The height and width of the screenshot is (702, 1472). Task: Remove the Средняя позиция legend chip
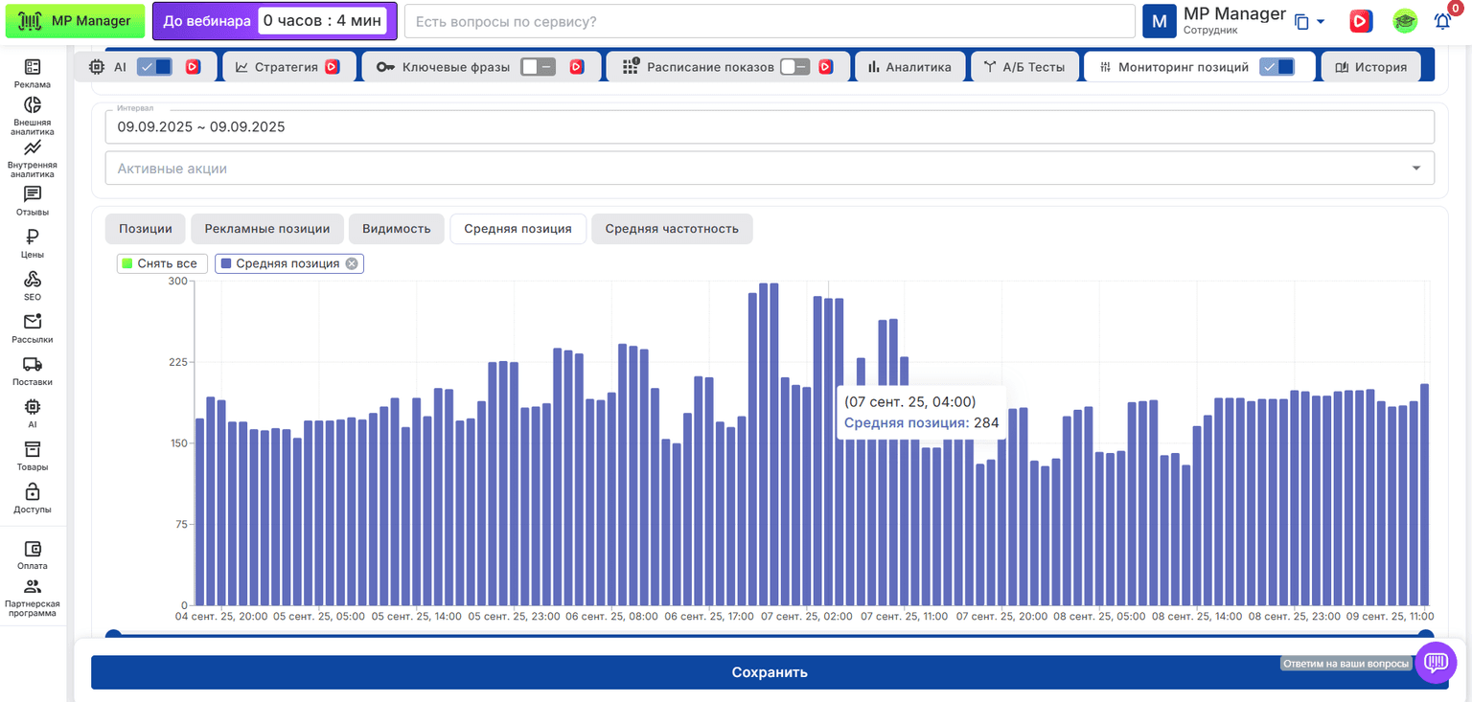click(352, 263)
